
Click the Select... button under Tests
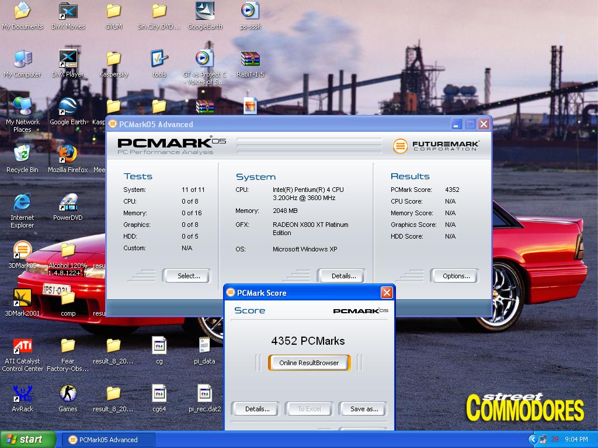(186, 276)
